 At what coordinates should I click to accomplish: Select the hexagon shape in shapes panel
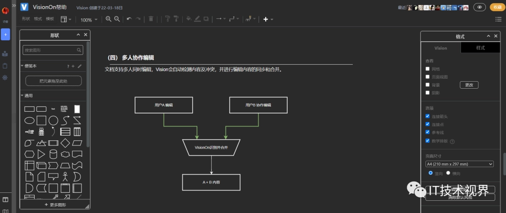point(30,154)
